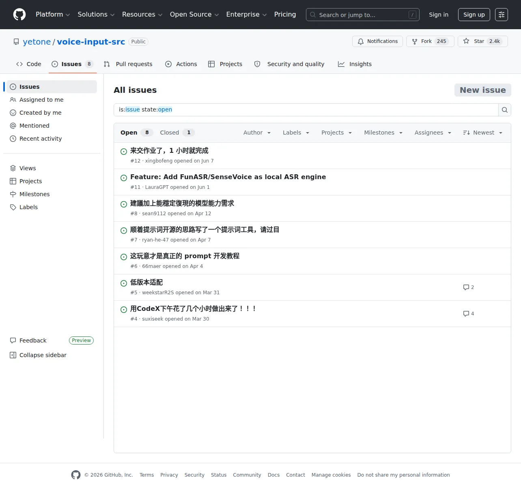Click the Preview badge next to Feedback
Viewport: 521px width, 486px height.
pyautogui.click(x=81, y=340)
